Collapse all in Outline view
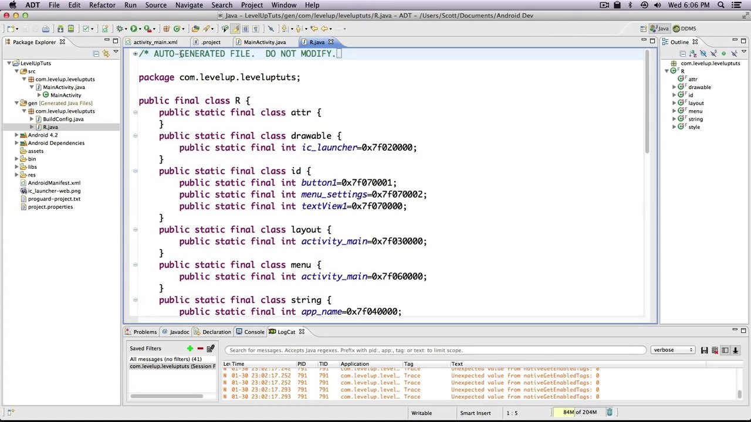 [682, 53]
